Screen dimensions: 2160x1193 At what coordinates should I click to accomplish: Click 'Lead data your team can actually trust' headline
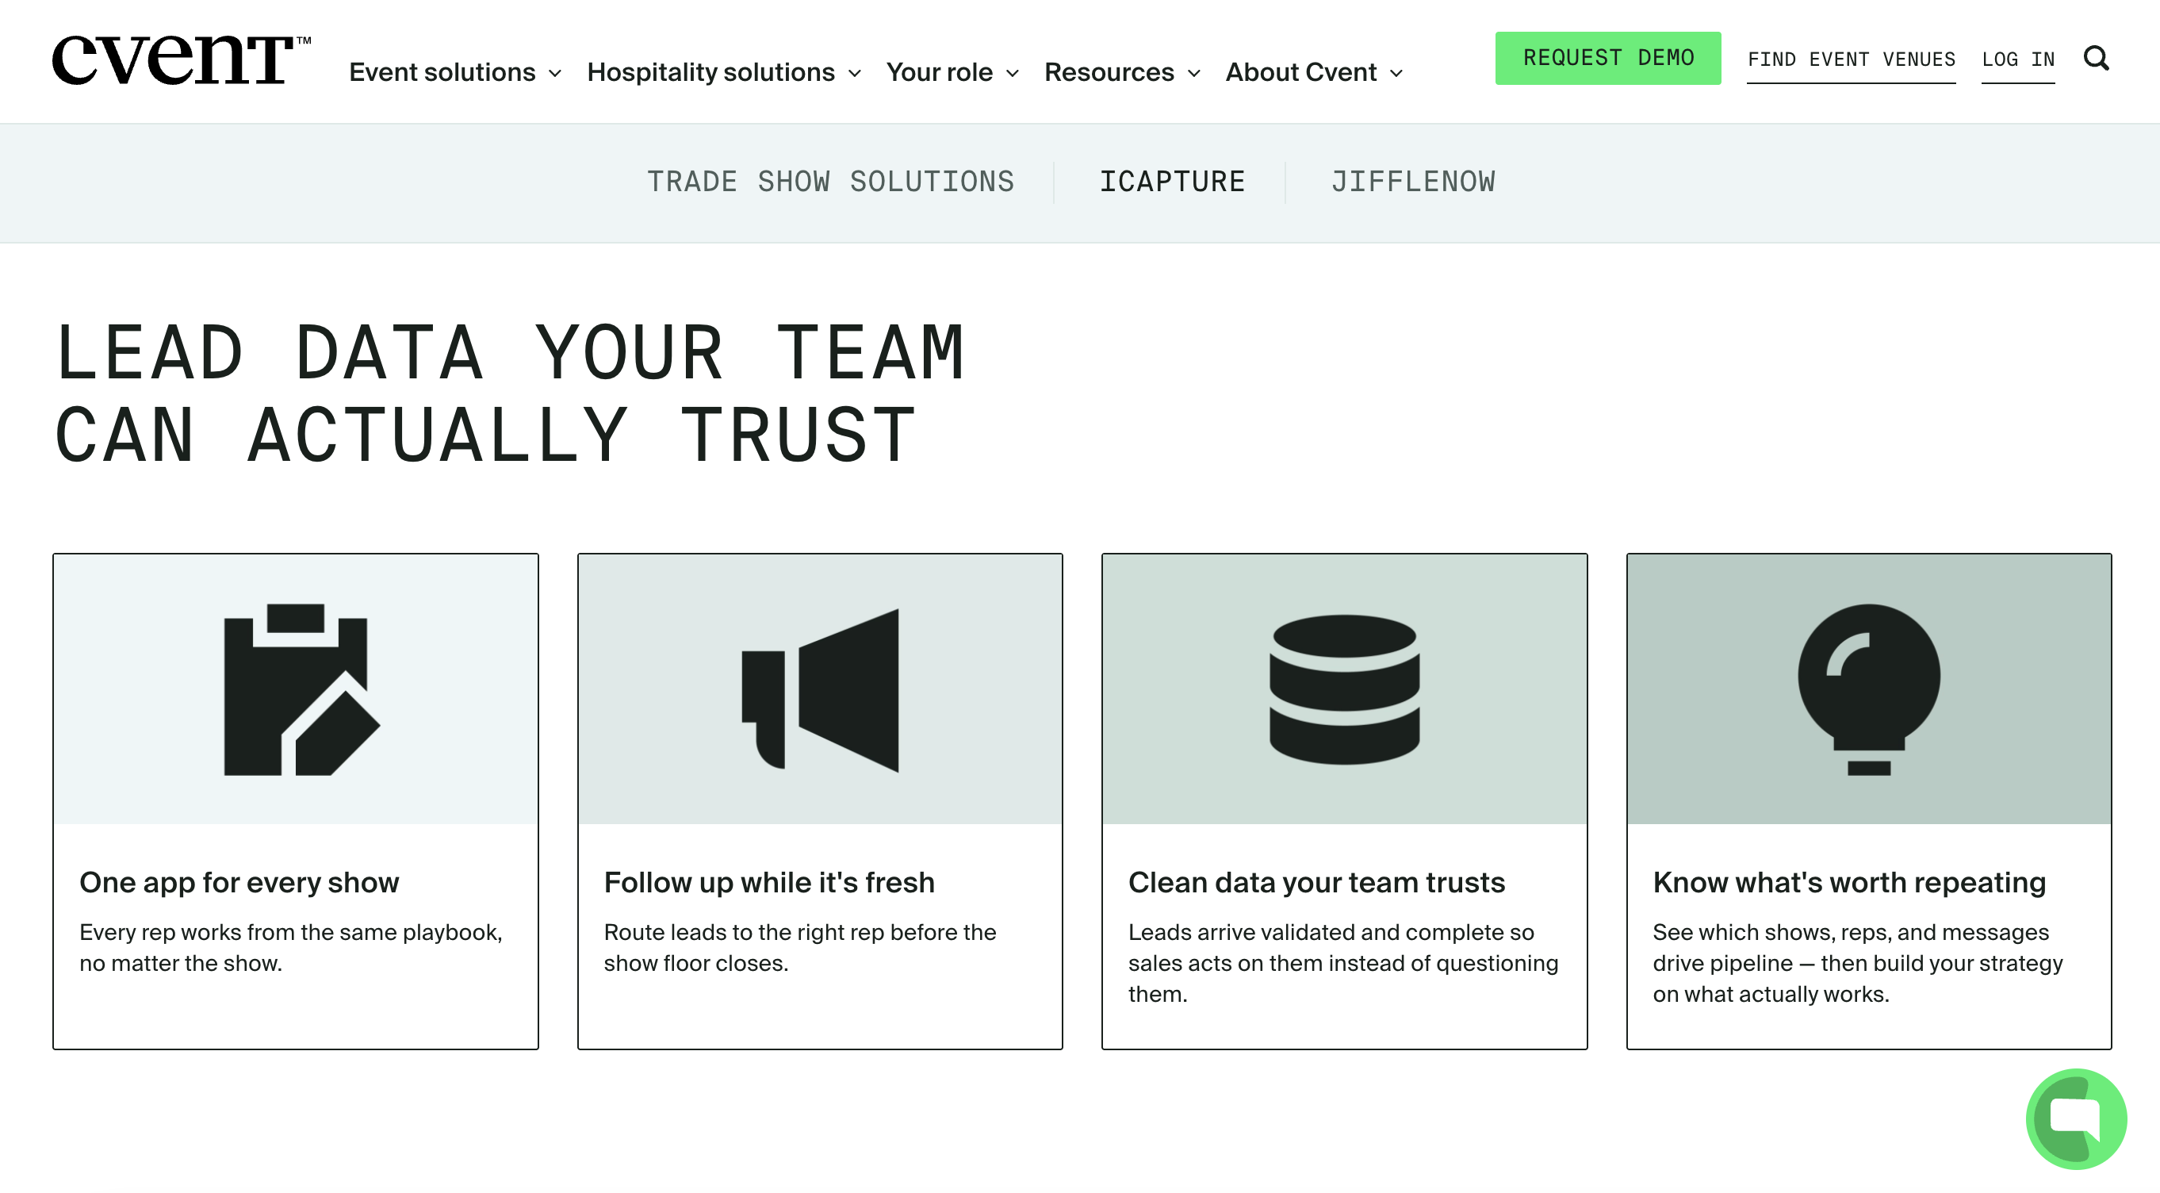click(x=510, y=393)
